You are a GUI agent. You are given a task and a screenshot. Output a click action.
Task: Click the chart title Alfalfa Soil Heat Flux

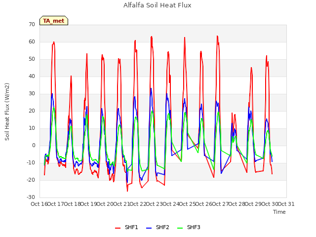click(158, 5)
